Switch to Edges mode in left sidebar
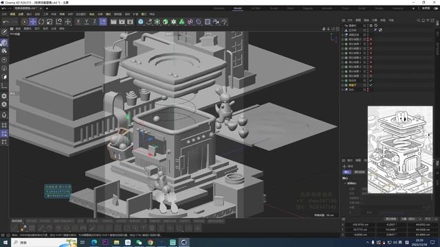The image size is (440, 247). [x=4, y=69]
